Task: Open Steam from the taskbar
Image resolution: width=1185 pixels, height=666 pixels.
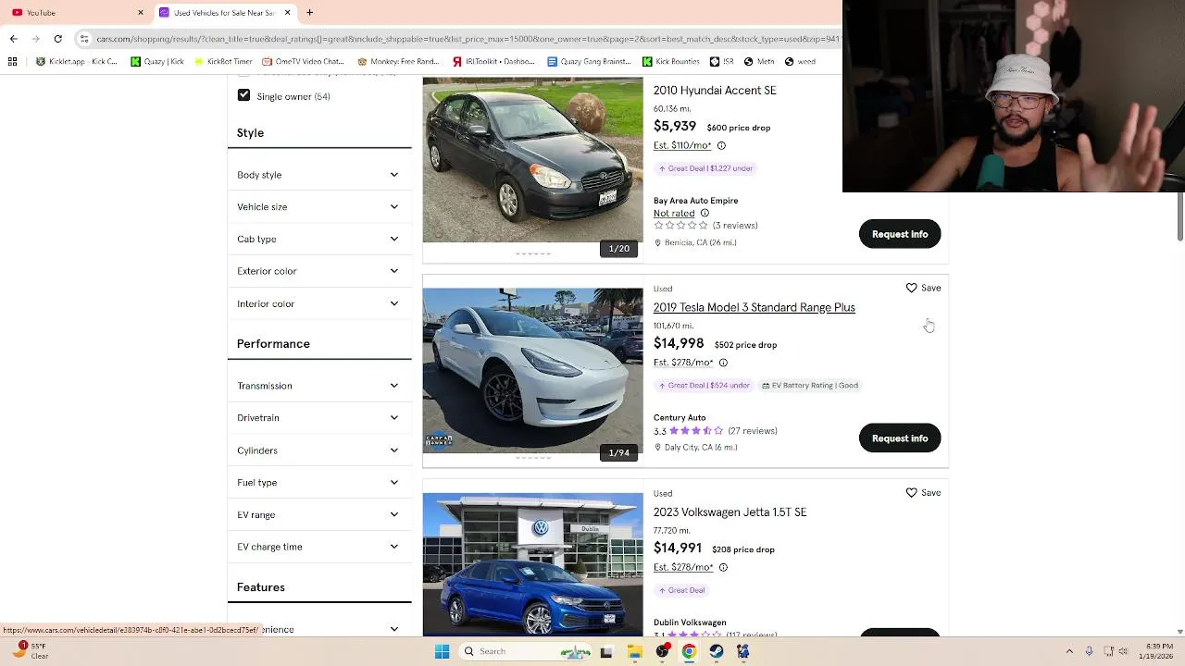Action: [x=716, y=651]
